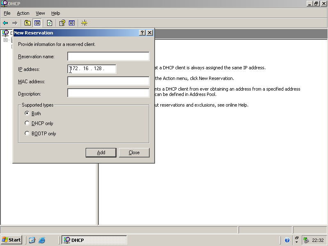The height and width of the screenshot is (246, 328).
Task: Click the Internet Explorer quick launch icon
Action: tap(42, 240)
